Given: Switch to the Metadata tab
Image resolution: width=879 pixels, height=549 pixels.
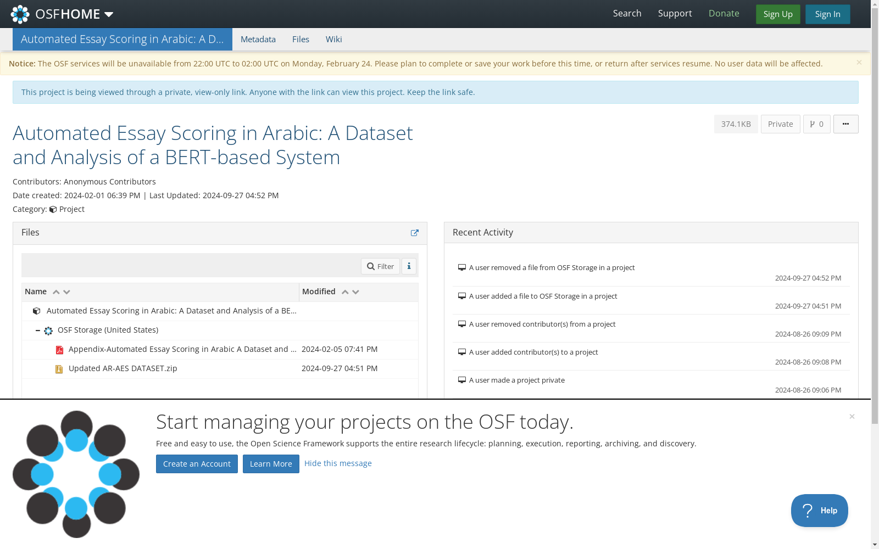Looking at the screenshot, I should click(x=258, y=39).
